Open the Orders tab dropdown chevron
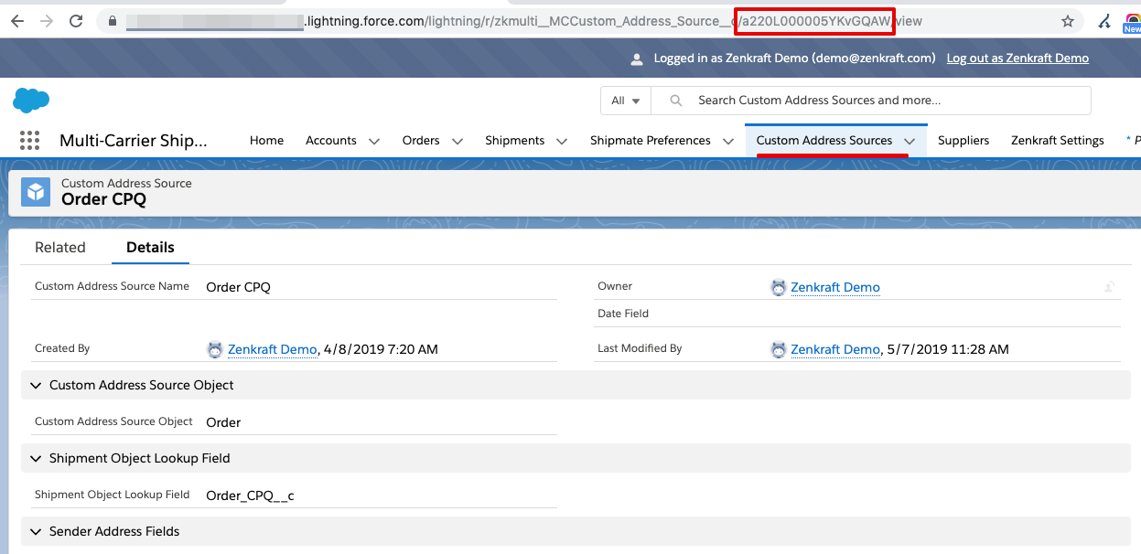The height and width of the screenshot is (554, 1141). 457,141
